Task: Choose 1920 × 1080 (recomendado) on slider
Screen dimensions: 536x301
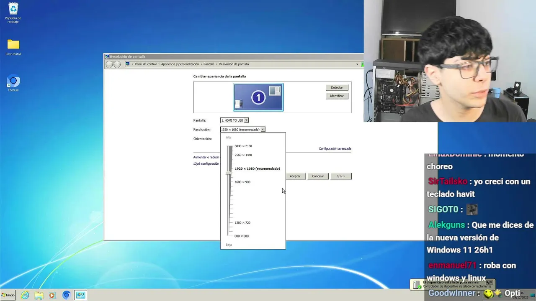Action: 257,168
